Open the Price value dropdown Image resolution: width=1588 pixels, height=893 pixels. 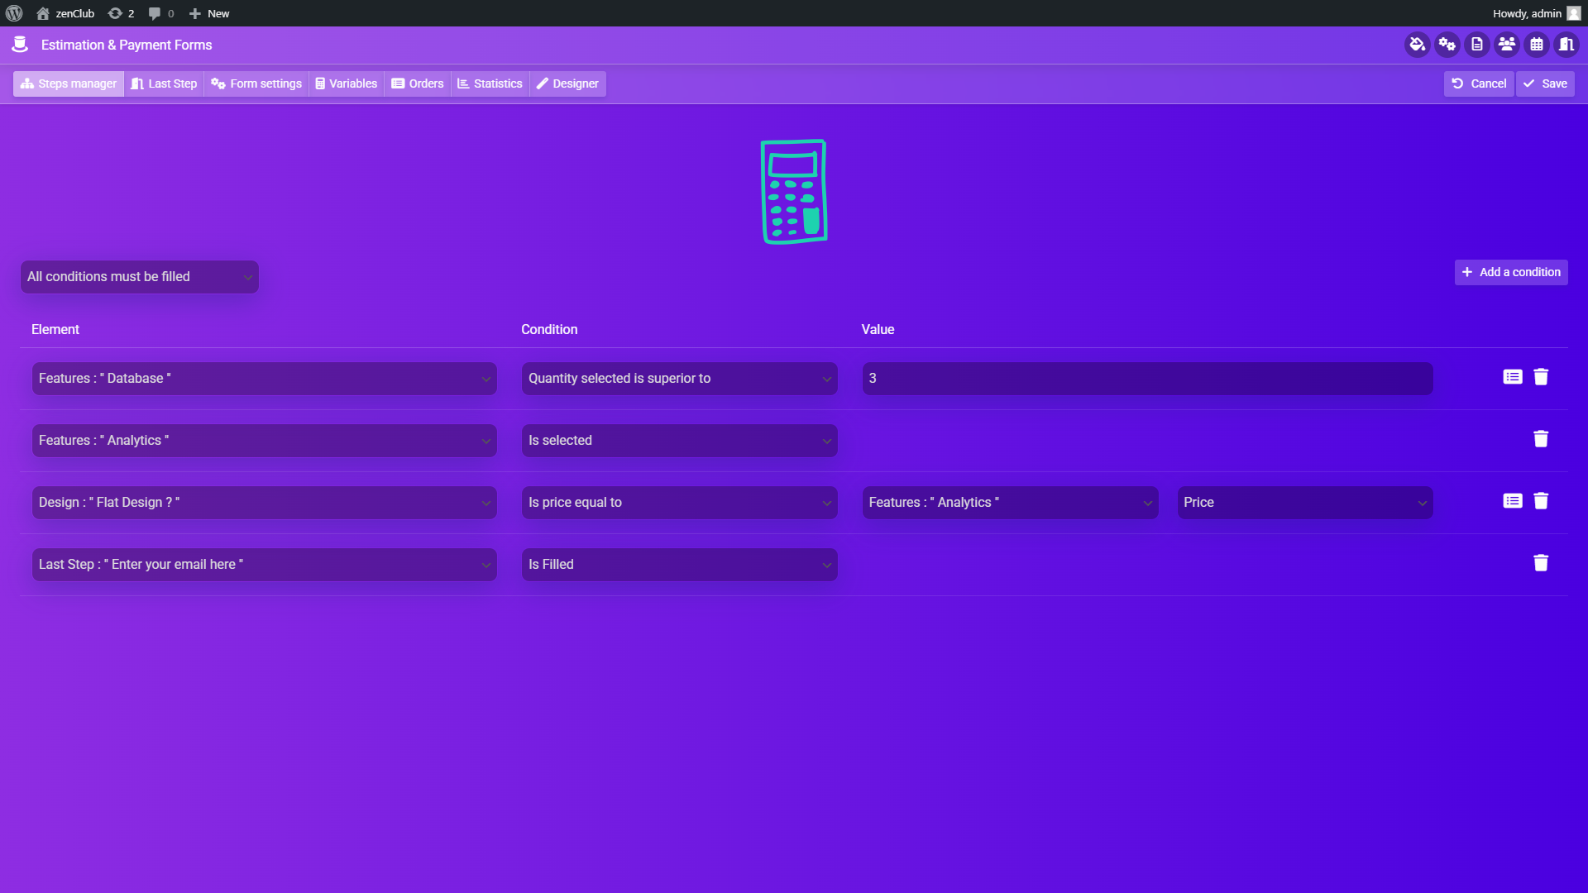1305,503
